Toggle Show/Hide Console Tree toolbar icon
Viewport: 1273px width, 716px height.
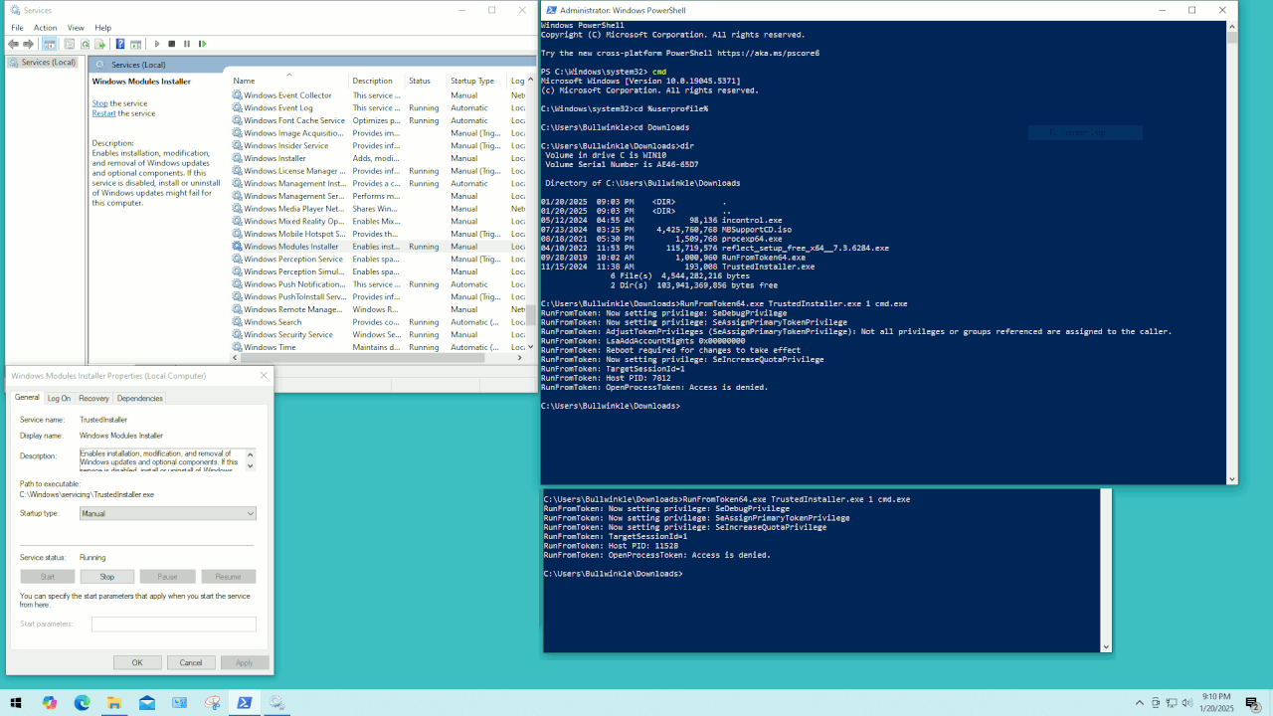[x=49, y=44]
